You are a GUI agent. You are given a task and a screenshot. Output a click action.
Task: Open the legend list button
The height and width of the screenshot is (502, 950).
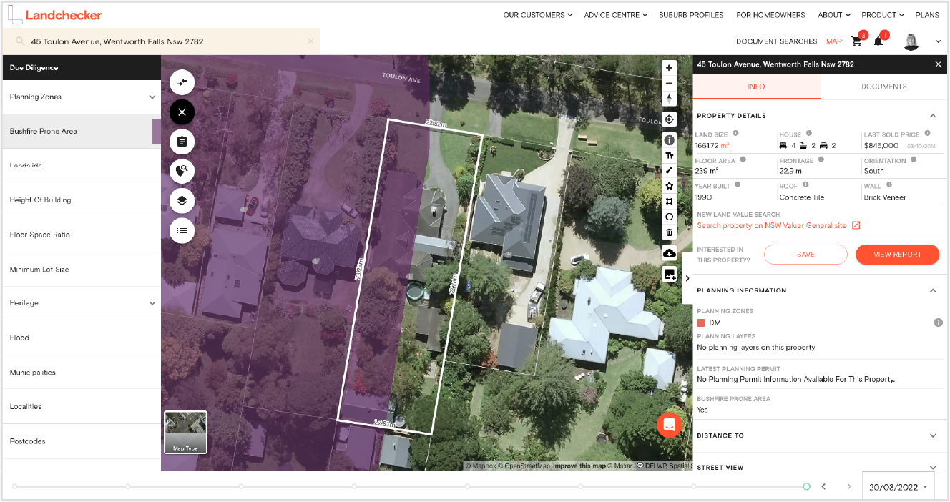182,230
